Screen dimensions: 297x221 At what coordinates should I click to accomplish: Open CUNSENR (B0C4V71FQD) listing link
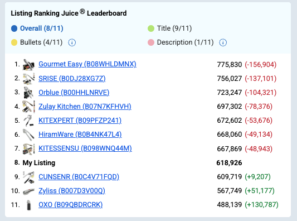tap(79, 177)
